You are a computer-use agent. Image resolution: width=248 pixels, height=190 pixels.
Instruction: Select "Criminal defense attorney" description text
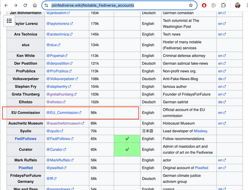point(184,56)
